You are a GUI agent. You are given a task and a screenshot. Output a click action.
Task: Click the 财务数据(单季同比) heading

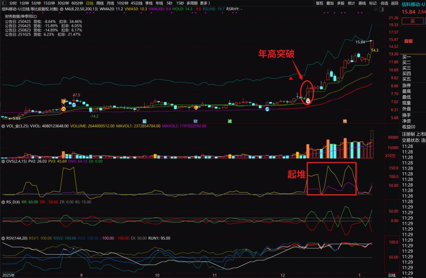click(x=21, y=17)
